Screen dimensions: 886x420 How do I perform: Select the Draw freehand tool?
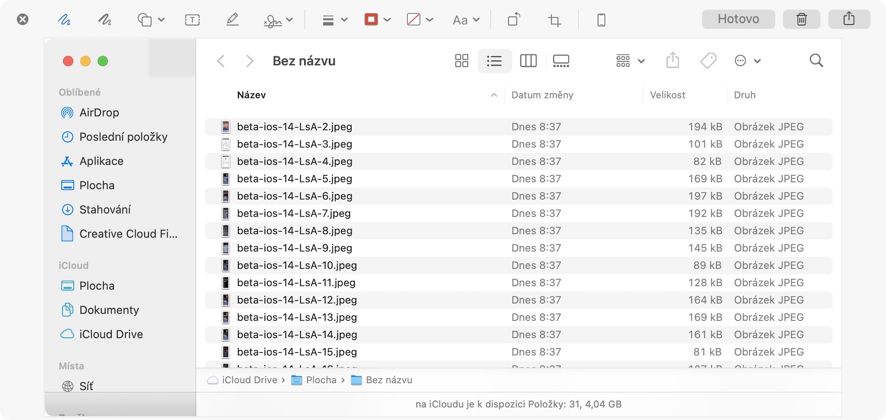point(104,20)
